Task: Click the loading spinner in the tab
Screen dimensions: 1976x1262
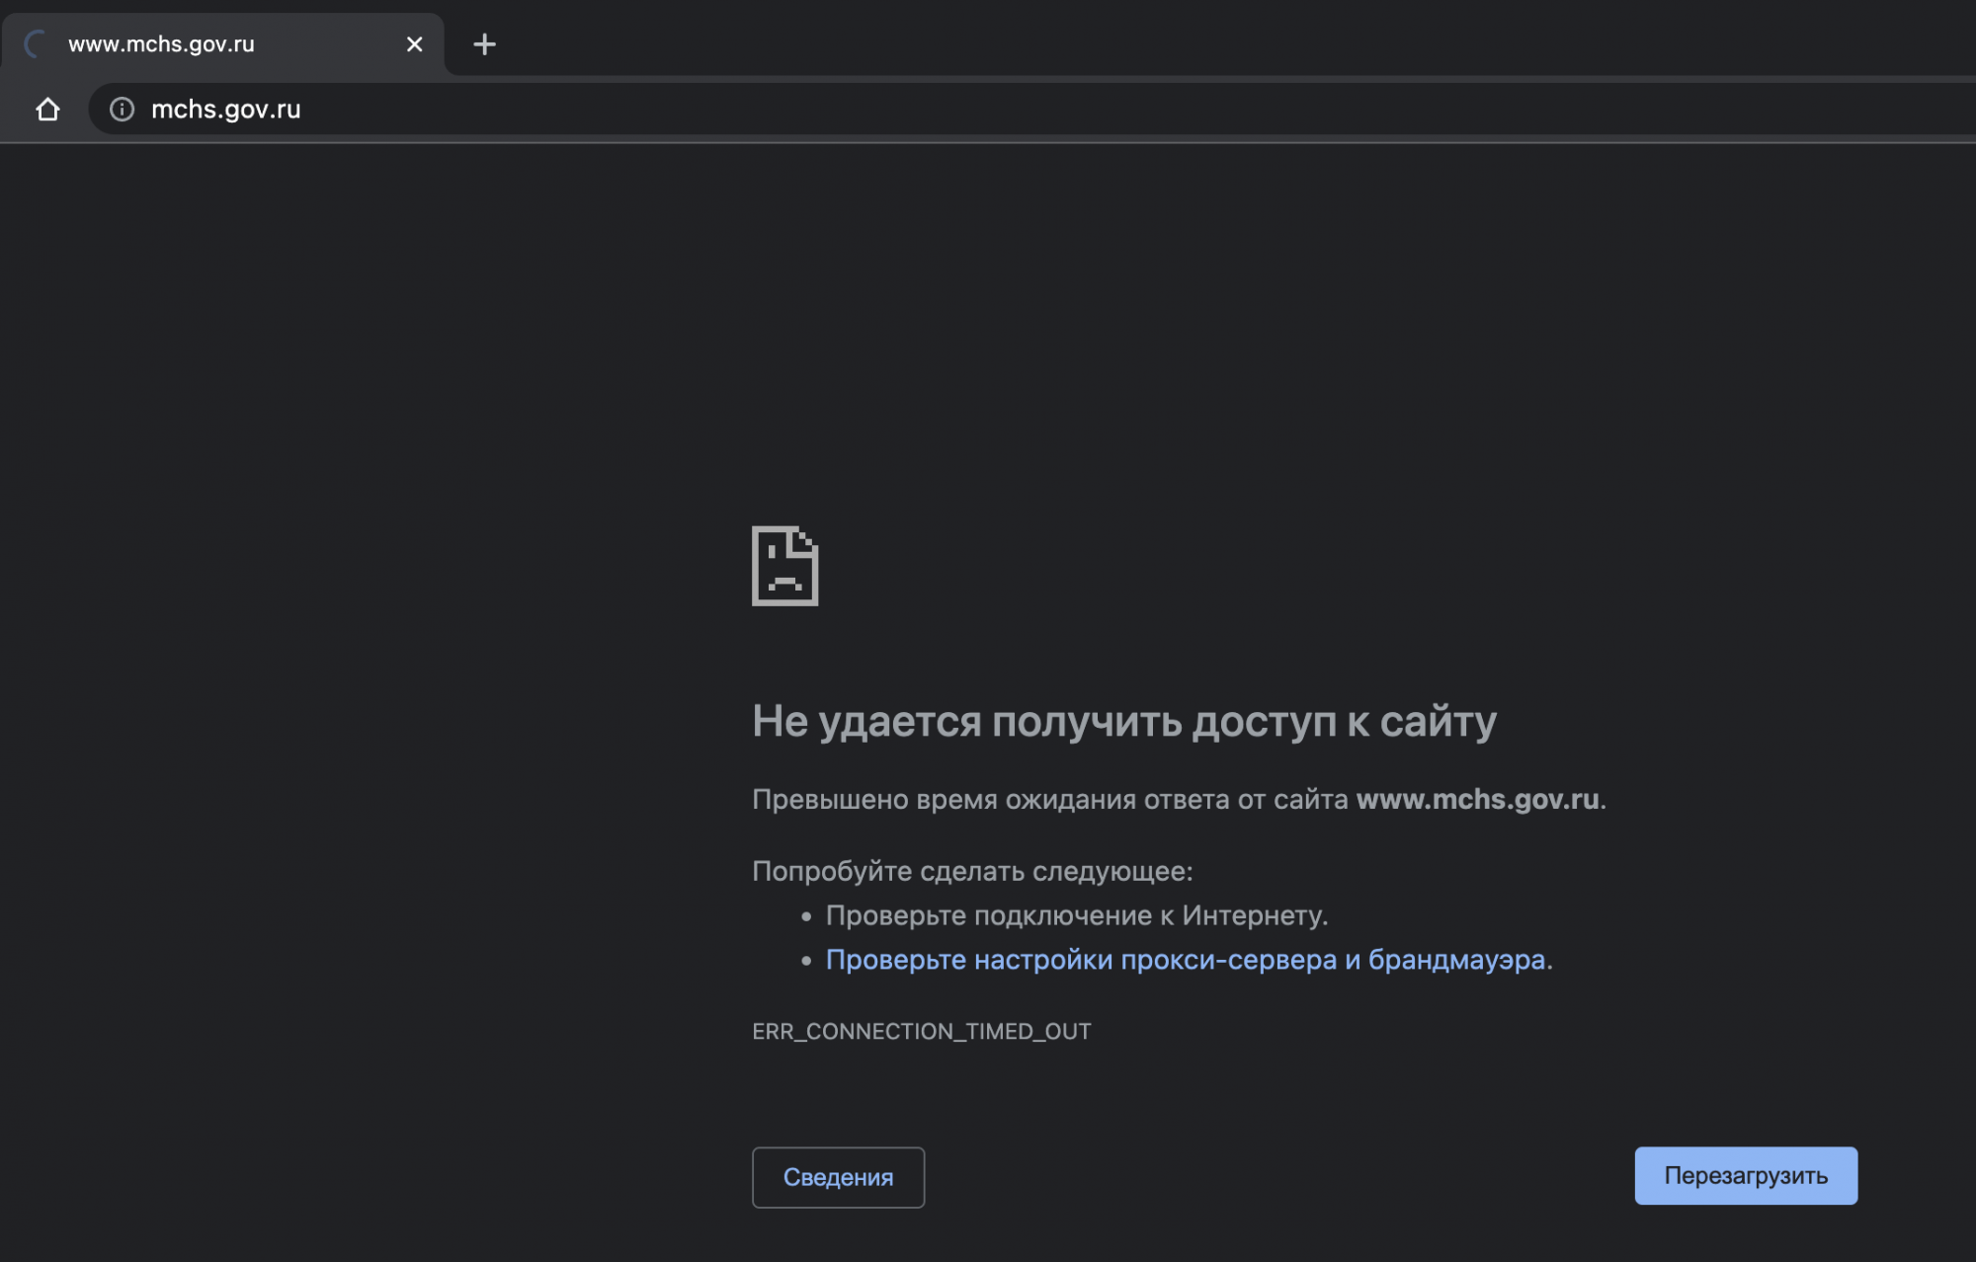Action: coord(36,44)
